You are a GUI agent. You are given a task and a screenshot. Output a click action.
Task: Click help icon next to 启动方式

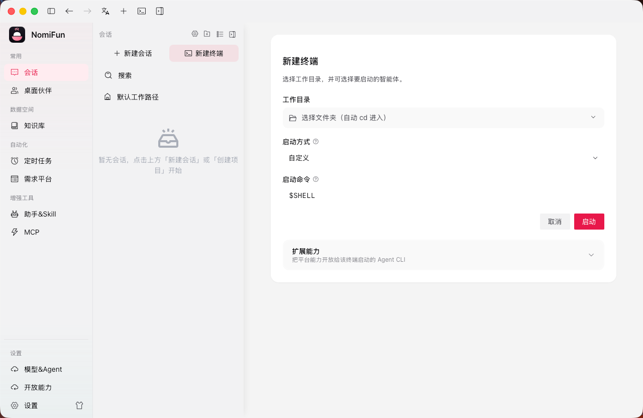pyautogui.click(x=315, y=142)
